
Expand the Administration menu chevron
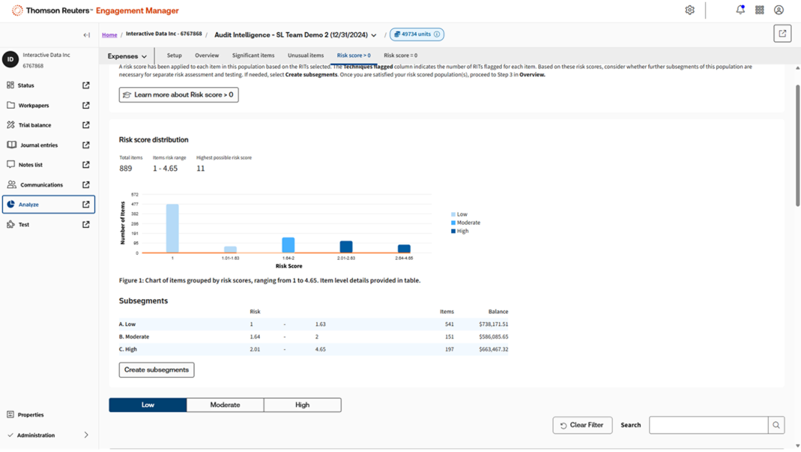(86, 435)
